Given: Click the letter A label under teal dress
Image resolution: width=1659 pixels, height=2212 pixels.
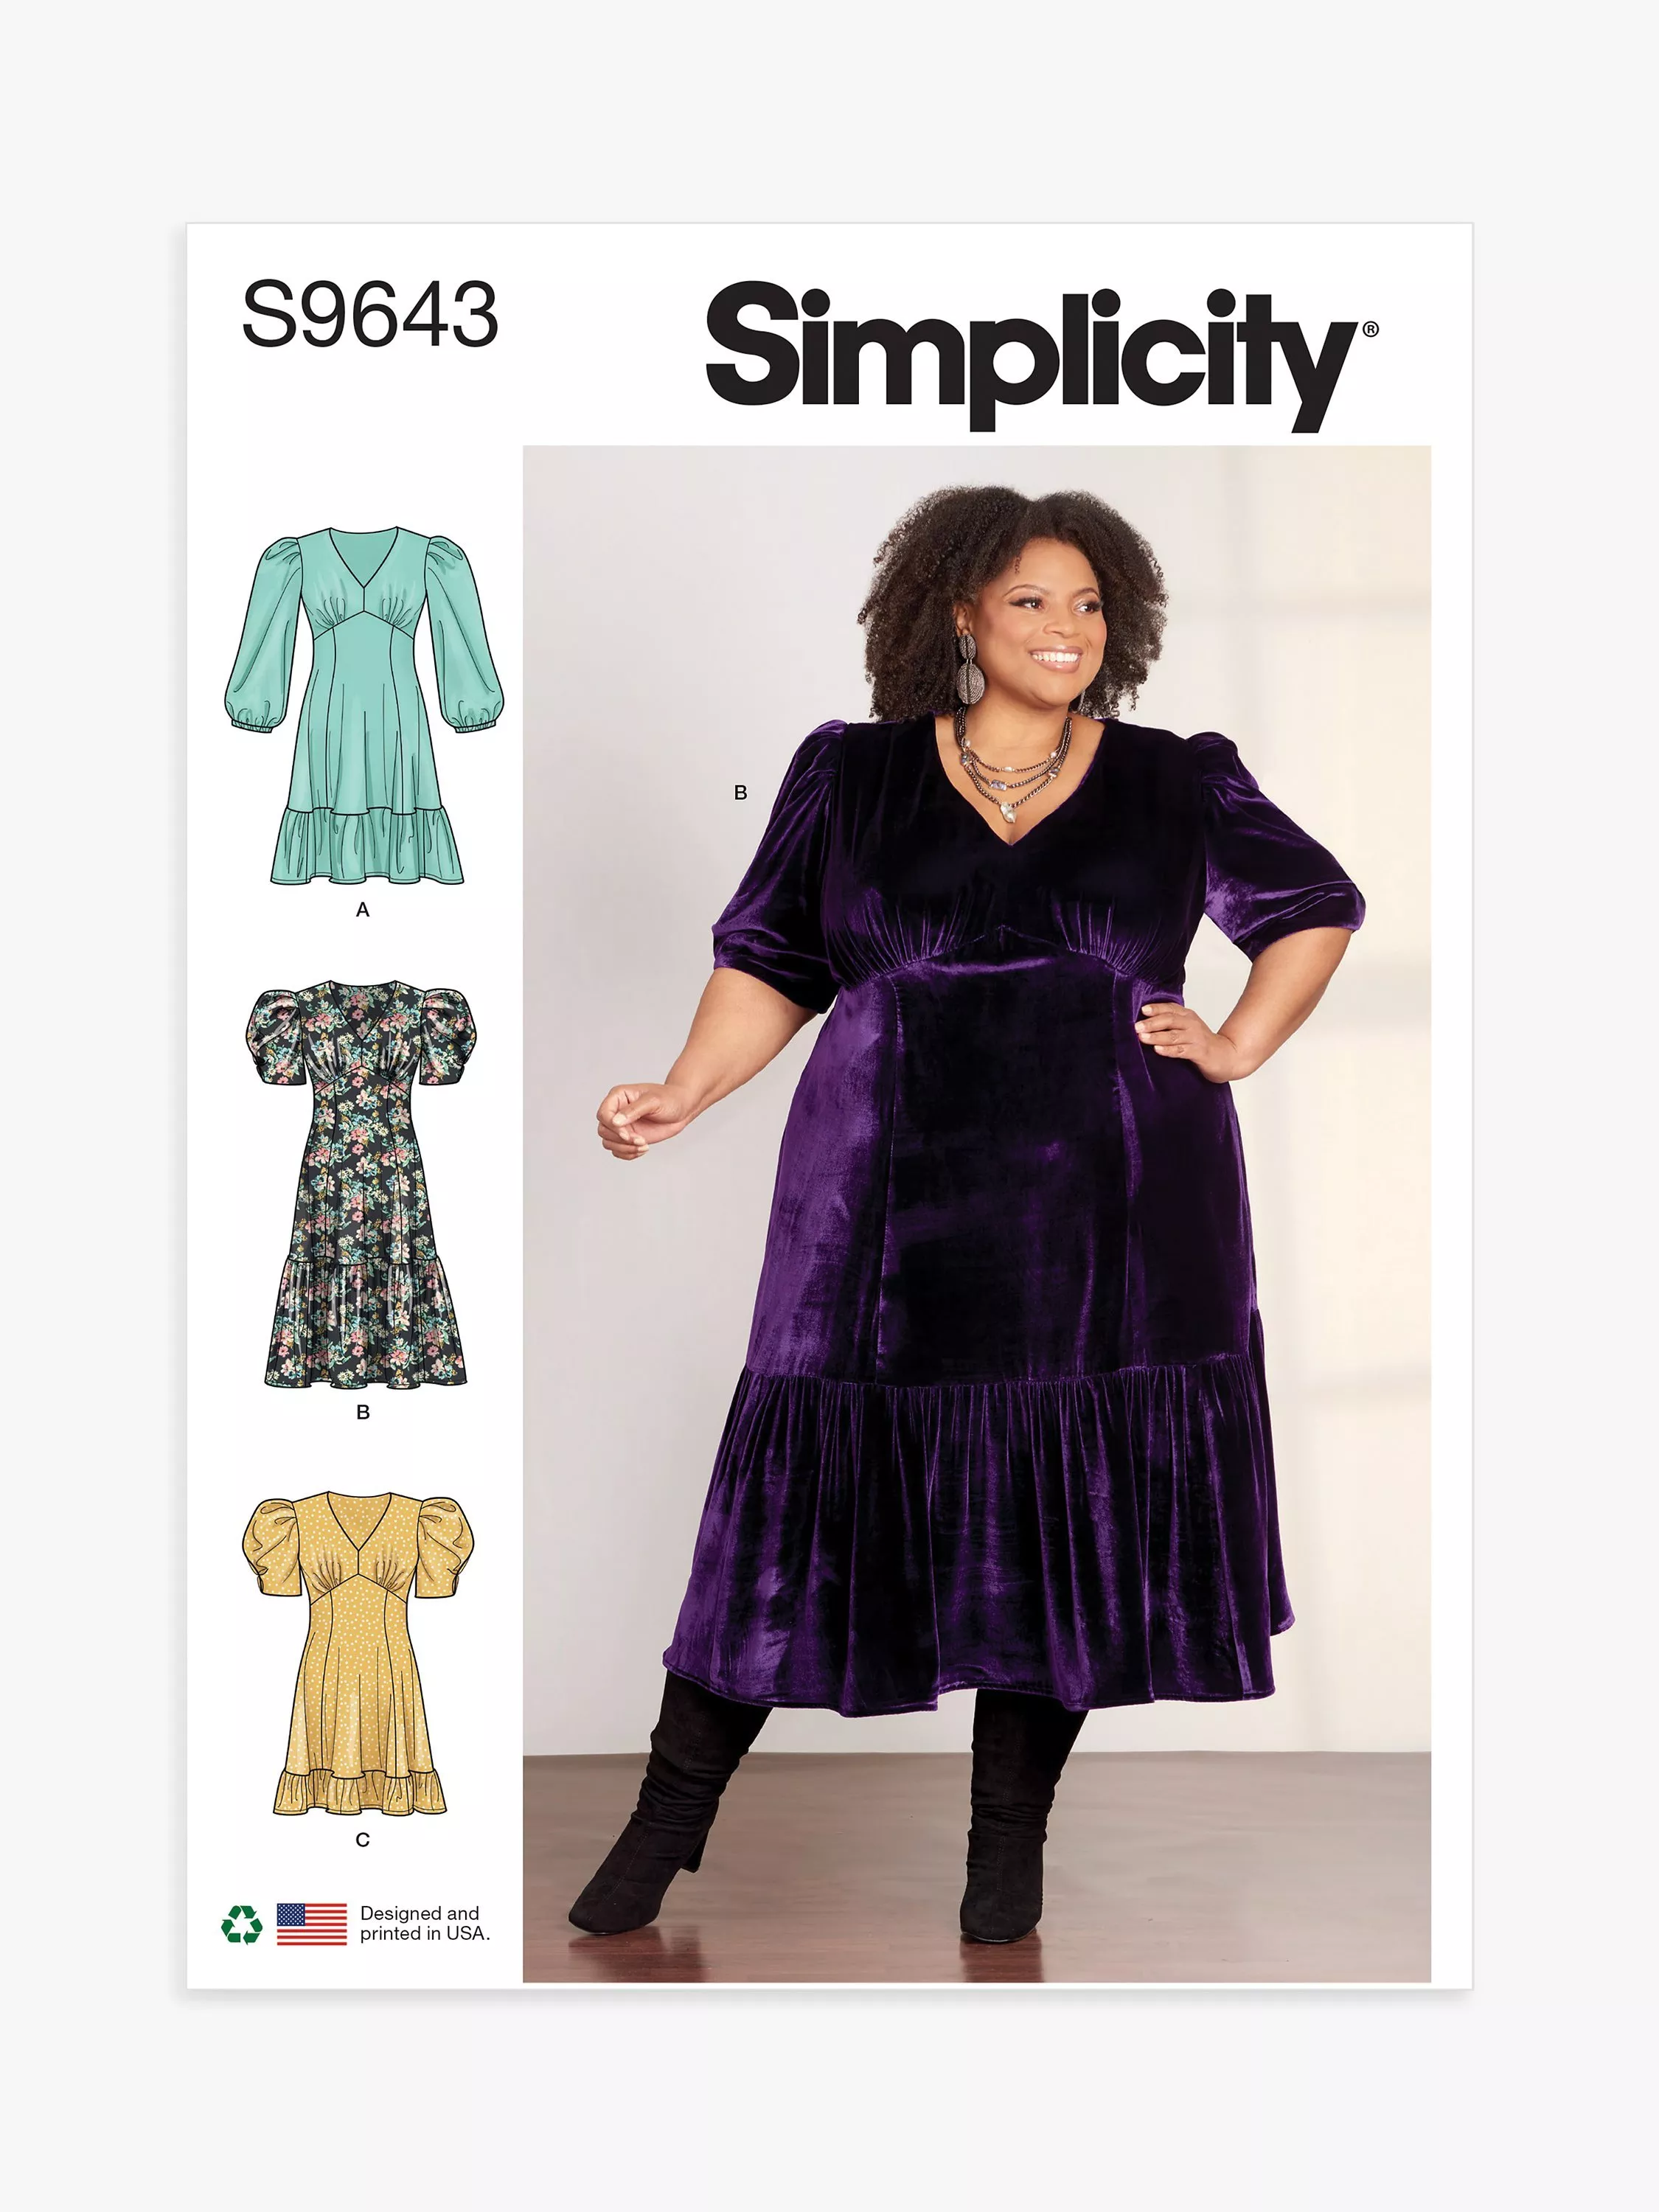Looking at the screenshot, I should [363, 909].
